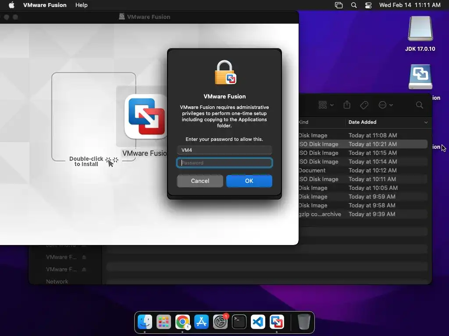Open the Finder action (ellipsis) menu
449x336 pixels.
click(x=385, y=105)
